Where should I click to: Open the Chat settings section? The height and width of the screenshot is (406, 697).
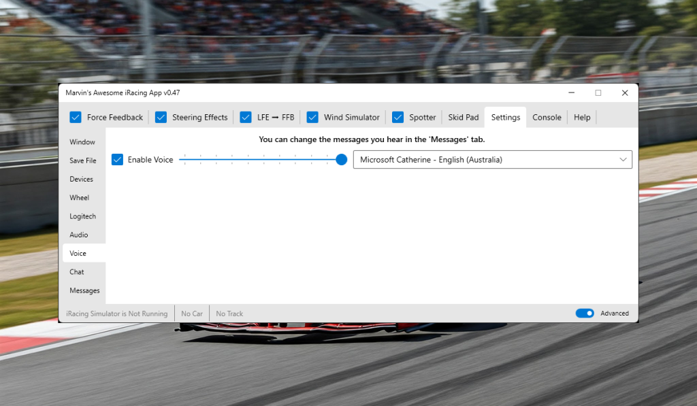(76, 271)
